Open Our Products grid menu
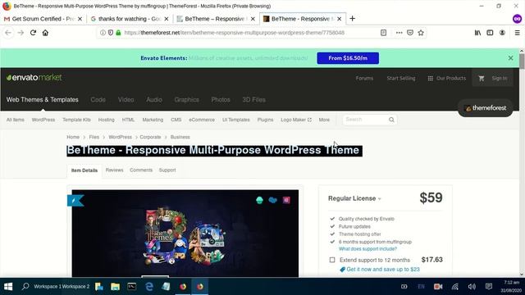 point(446,79)
